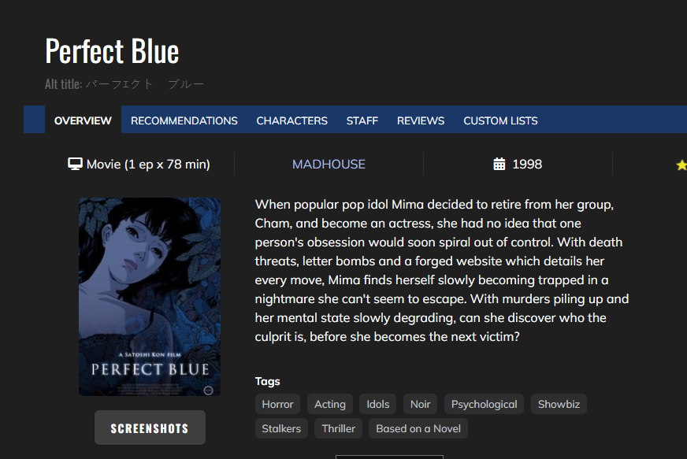Click the Psychological tag

484,404
